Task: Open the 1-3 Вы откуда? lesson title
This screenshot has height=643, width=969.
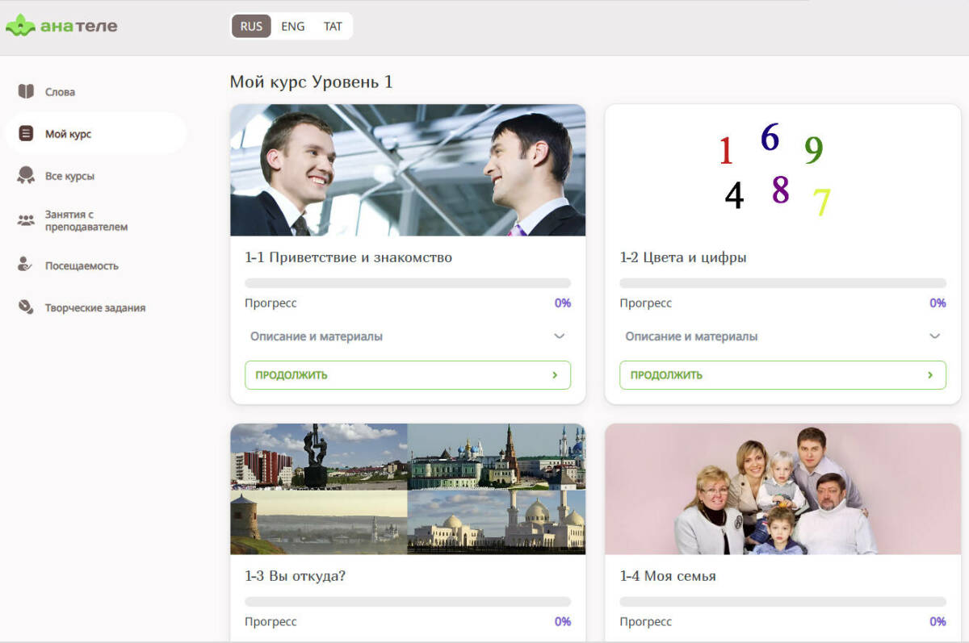Action: pyautogui.click(x=296, y=576)
